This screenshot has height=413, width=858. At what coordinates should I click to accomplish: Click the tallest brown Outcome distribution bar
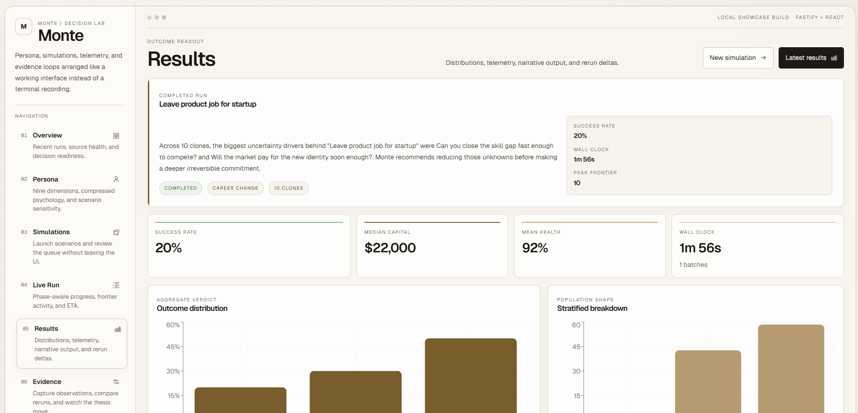(471, 376)
